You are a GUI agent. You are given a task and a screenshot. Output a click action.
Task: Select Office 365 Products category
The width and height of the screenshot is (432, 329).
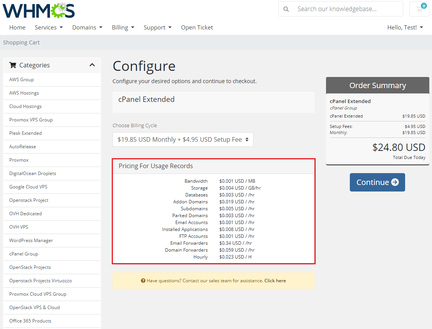[52, 321]
